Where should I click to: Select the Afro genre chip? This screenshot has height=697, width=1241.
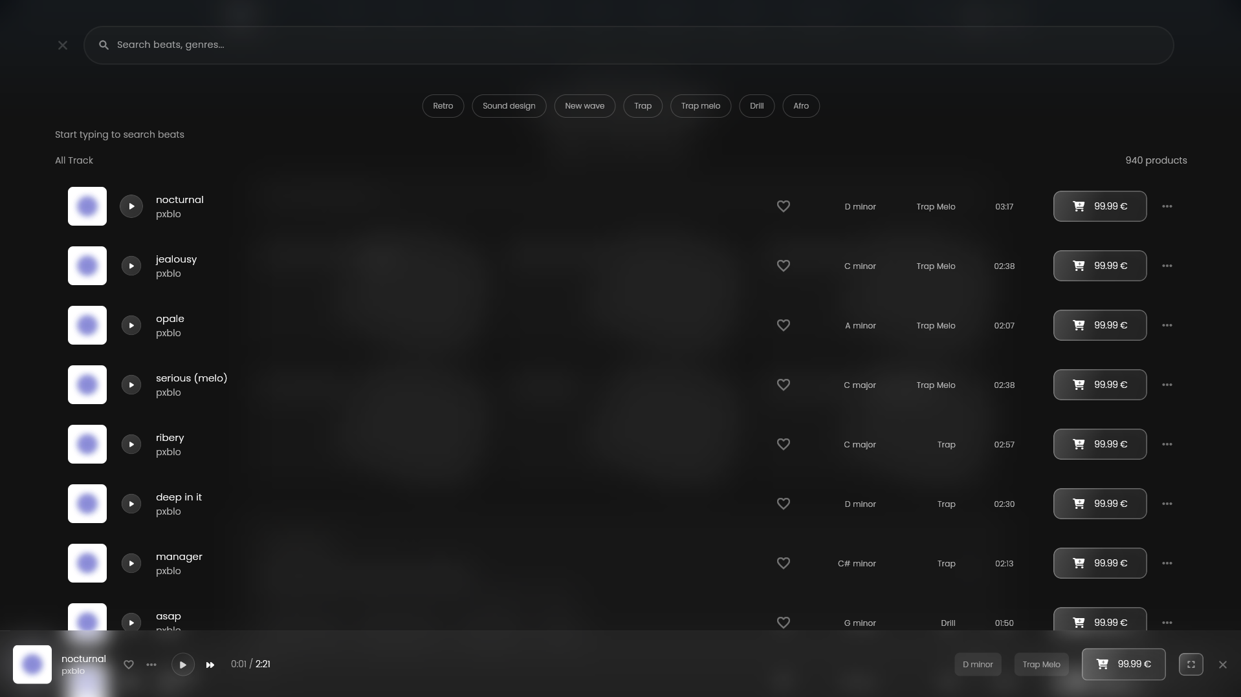tap(801, 106)
